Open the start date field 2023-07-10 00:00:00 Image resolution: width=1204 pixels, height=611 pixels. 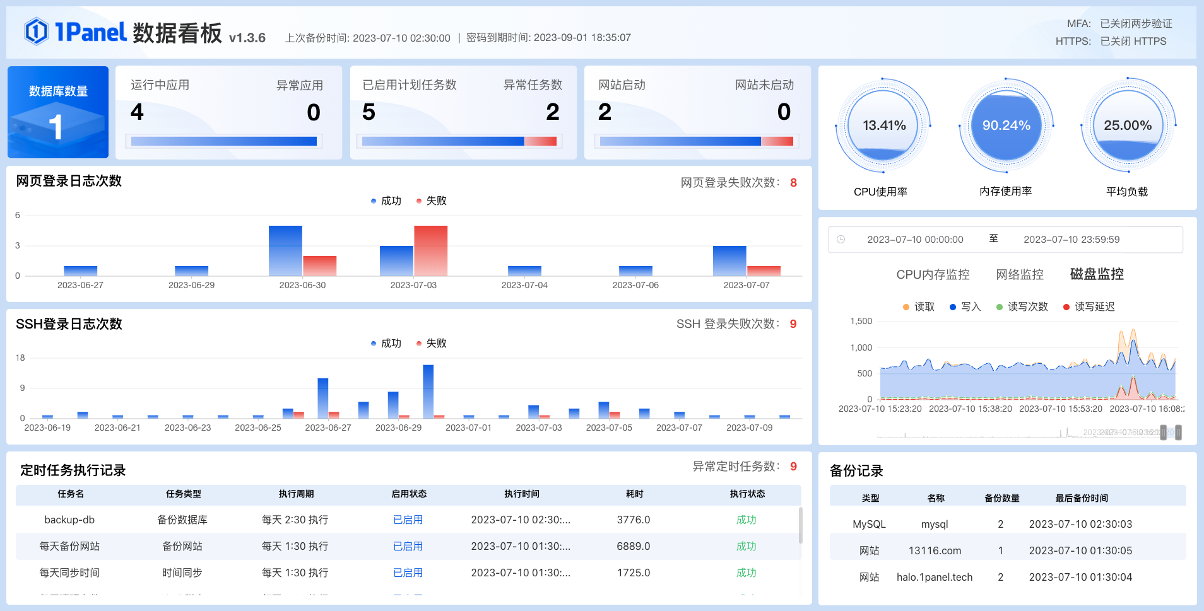pyautogui.click(x=916, y=240)
